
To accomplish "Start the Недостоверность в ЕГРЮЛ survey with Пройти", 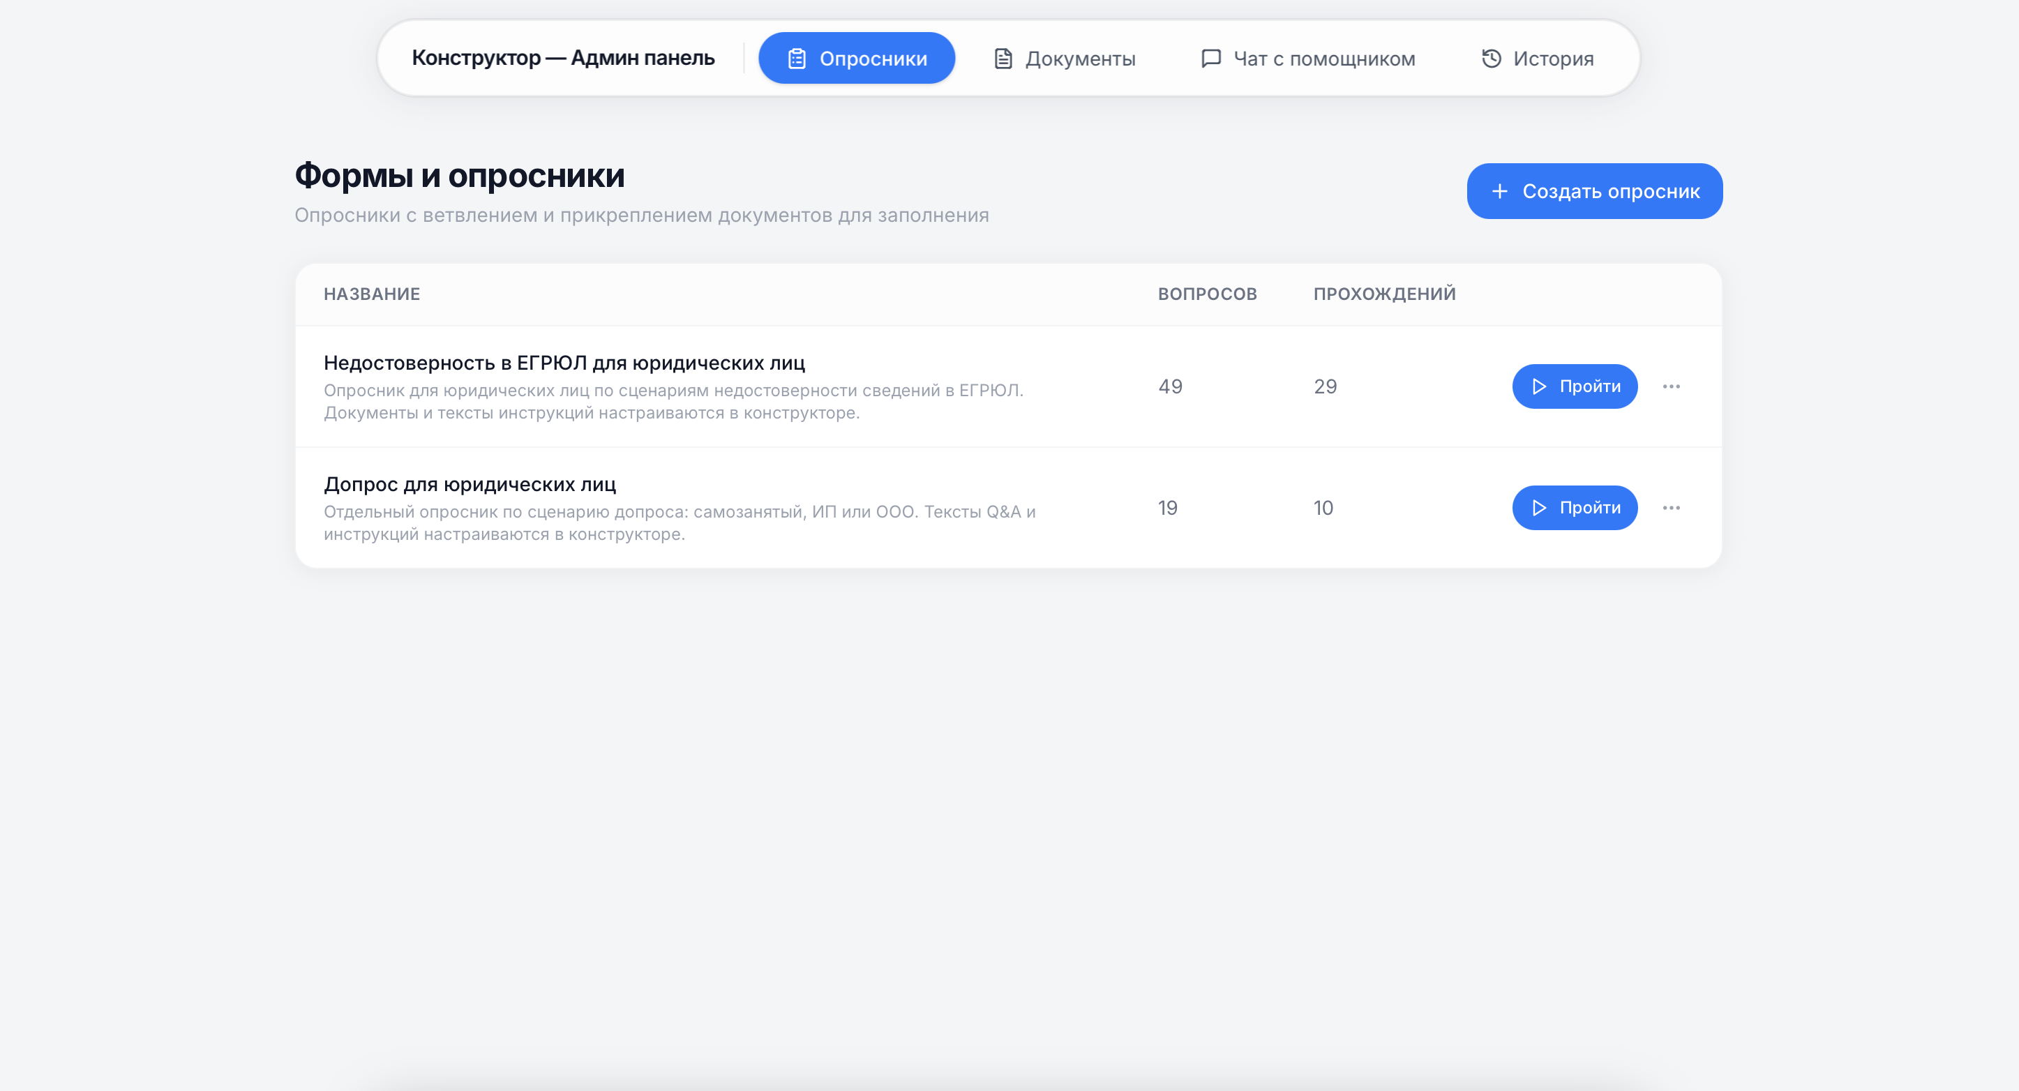I will point(1575,386).
